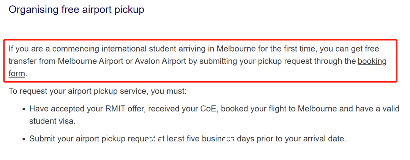Screen dimensions: 410x160
Task: Click the first bullet point marker
Action: coord(24,109)
